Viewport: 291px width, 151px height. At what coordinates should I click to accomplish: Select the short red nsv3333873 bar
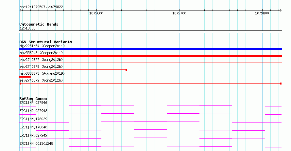pyautogui.click(x=25, y=77)
